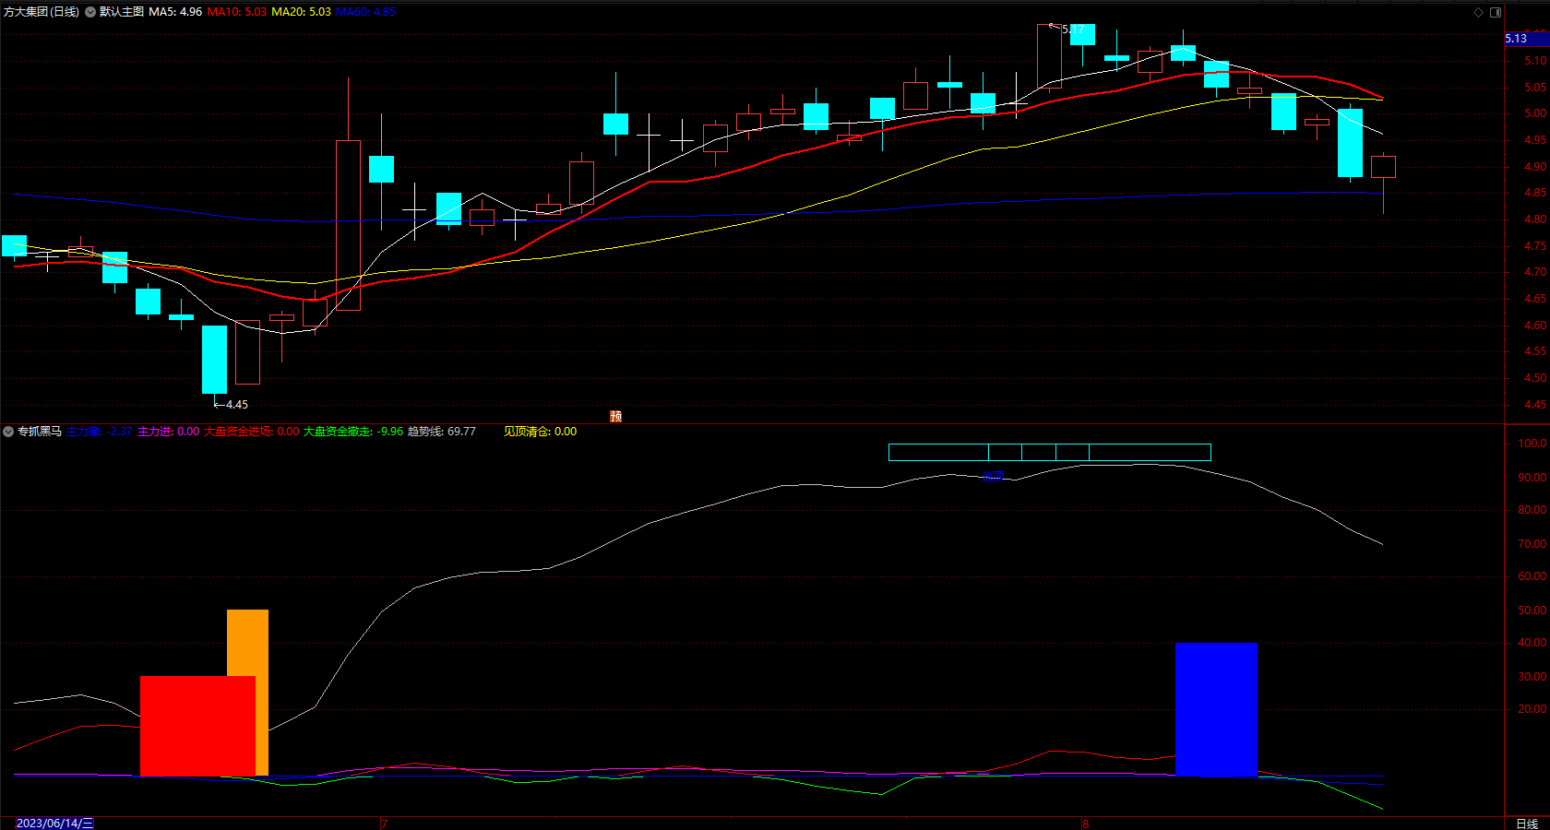Screen dimensions: 1550x830
Task: Click the 日线 period button at bottom right
Action: click(x=1527, y=824)
